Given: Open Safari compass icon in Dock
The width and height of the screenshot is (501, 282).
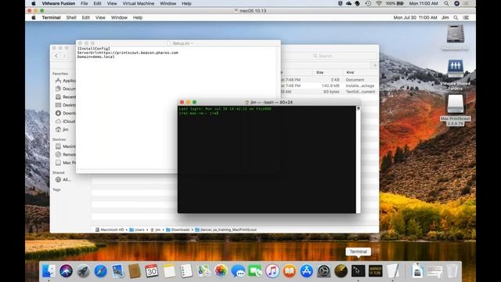Looking at the screenshot, I should tap(101, 271).
